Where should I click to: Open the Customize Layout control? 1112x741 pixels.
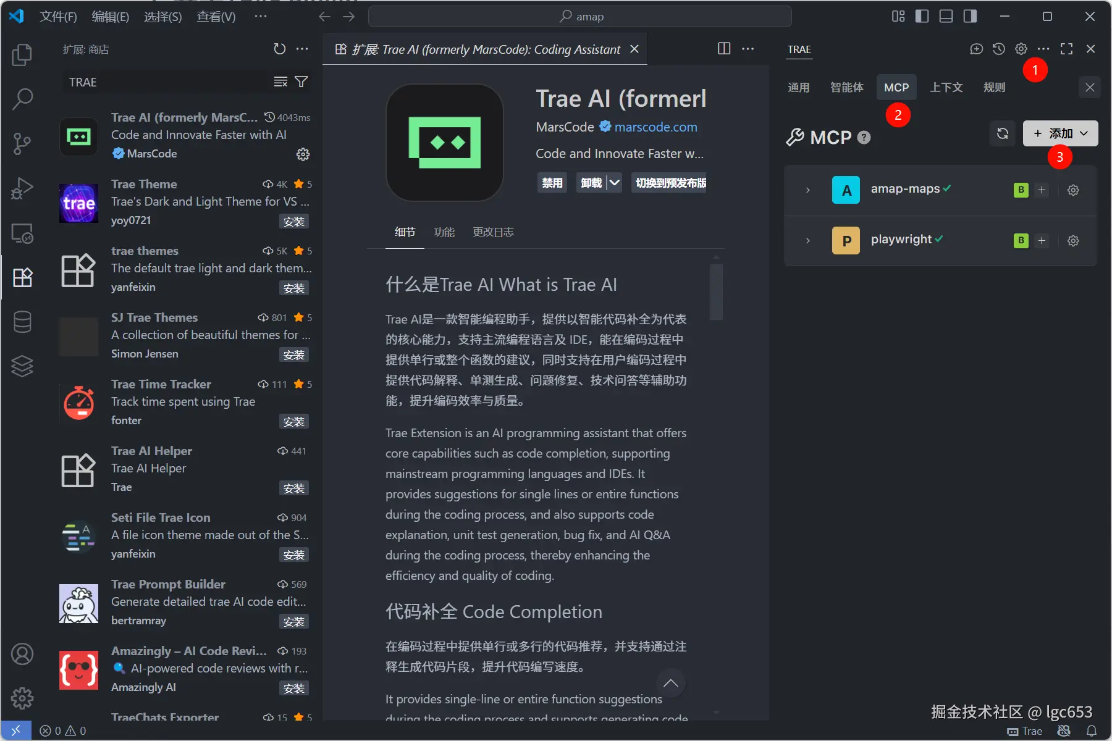tap(898, 17)
